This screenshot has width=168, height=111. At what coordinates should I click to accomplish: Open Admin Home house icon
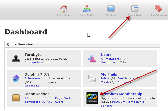pyautogui.click(x=63, y=9)
